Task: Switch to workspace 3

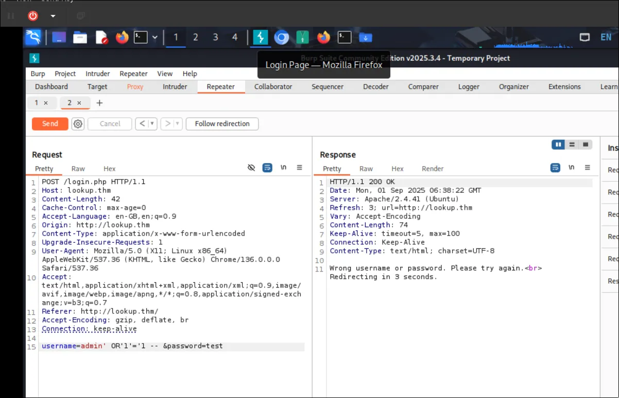Action: 215,37
